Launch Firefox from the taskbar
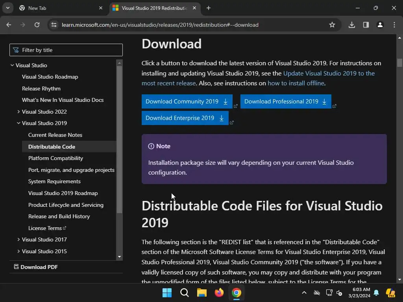The height and width of the screenshot is (302, 403). coord(219,293)
